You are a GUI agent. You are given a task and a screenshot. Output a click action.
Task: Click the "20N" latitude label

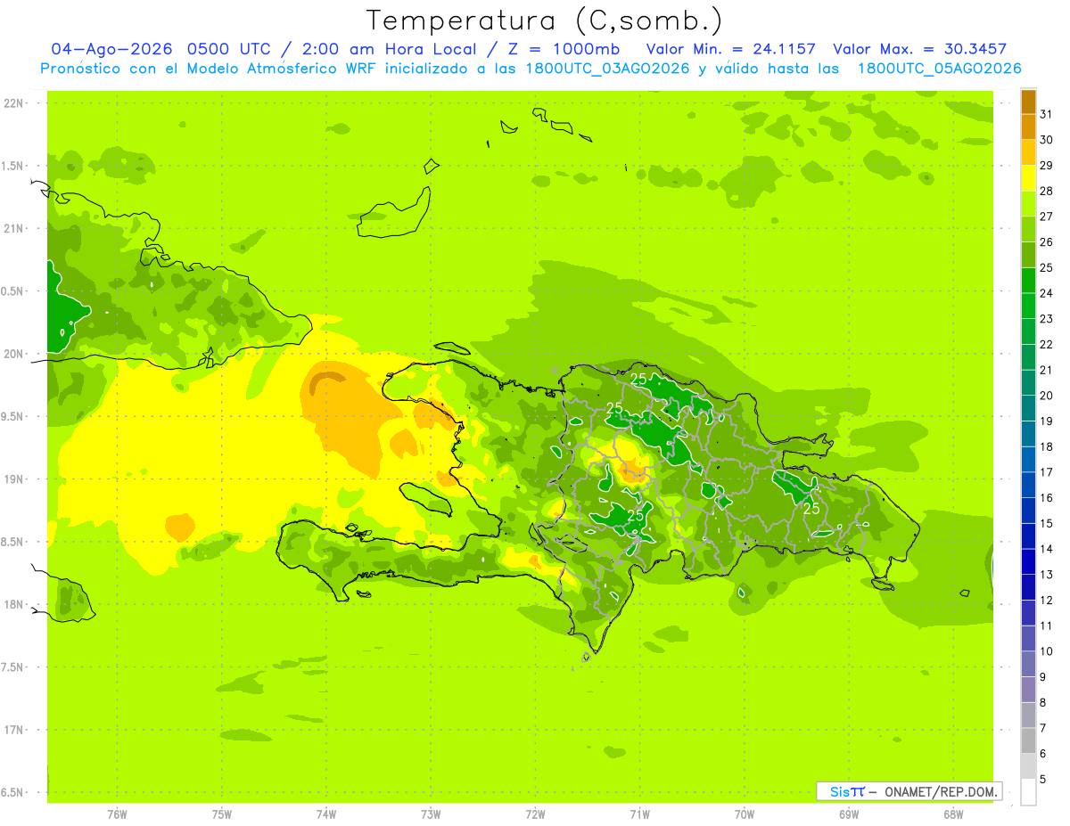[x=15, y=355]
